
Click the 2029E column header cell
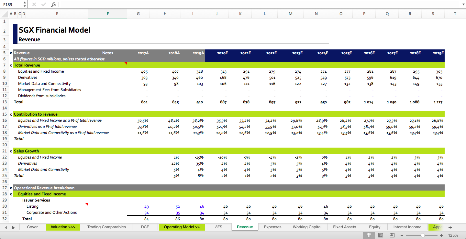click(x=438, y=53)
